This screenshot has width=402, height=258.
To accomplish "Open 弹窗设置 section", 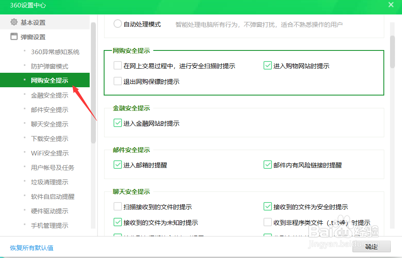I will tap(45, 37).
